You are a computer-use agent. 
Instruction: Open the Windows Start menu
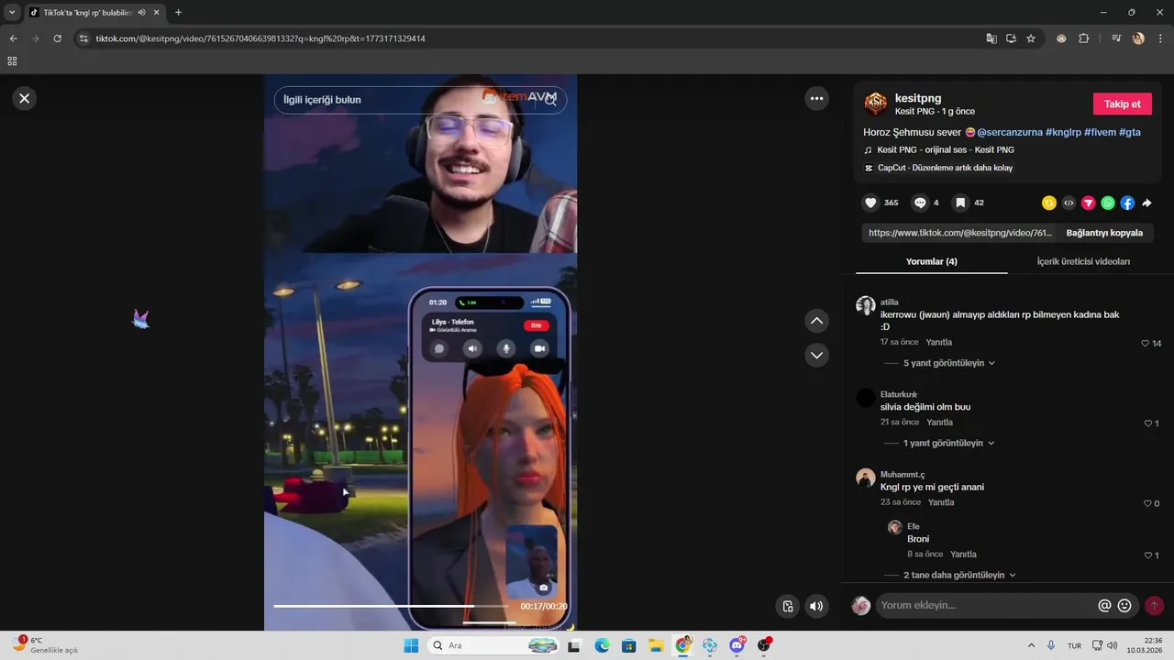point(411,645)
